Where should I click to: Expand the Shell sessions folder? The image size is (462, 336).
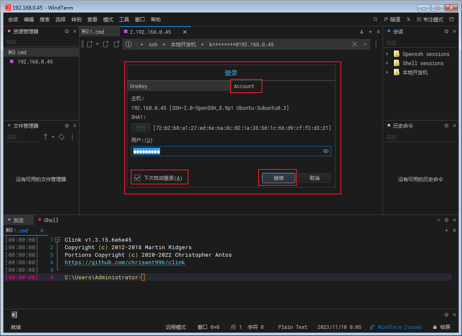click(x=387, y=63)
